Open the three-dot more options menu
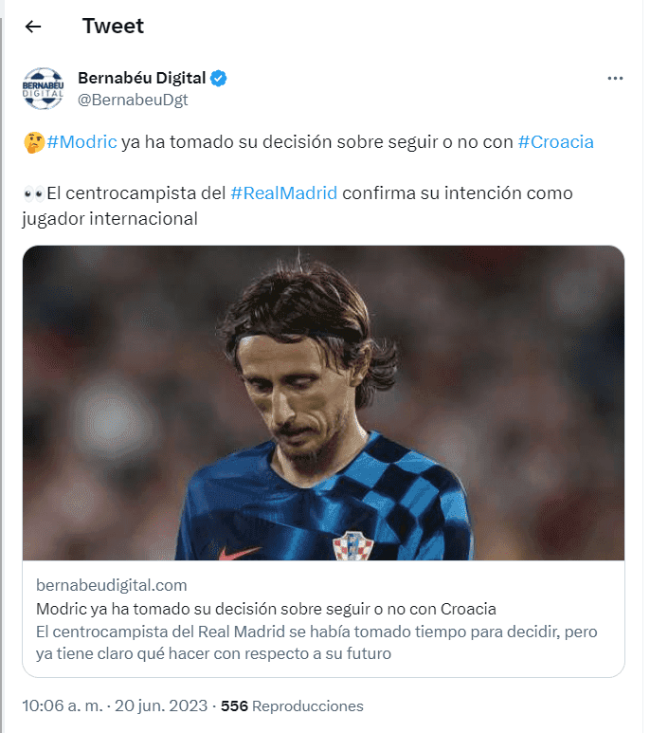Screen dimensions: 650x733 click(x=615, y=78)
